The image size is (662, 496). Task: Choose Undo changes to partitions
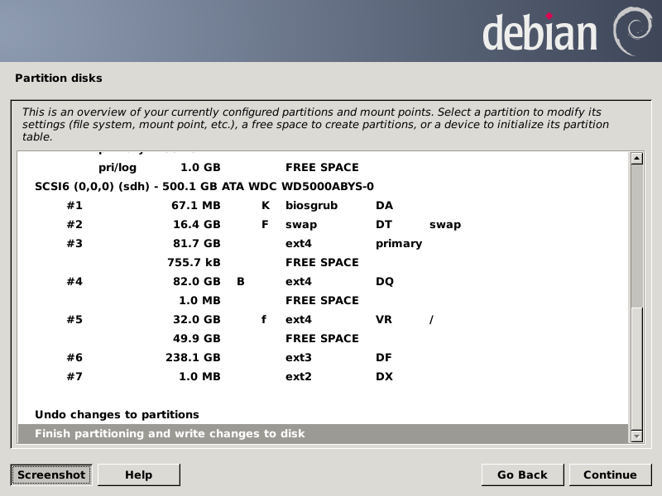(117, 414)
